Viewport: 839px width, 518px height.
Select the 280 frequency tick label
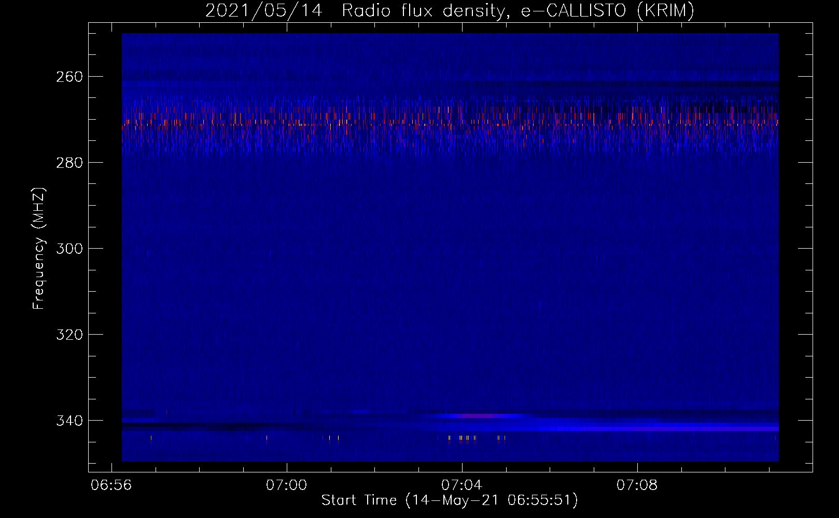pyautogui.click(x=69, y=163)
